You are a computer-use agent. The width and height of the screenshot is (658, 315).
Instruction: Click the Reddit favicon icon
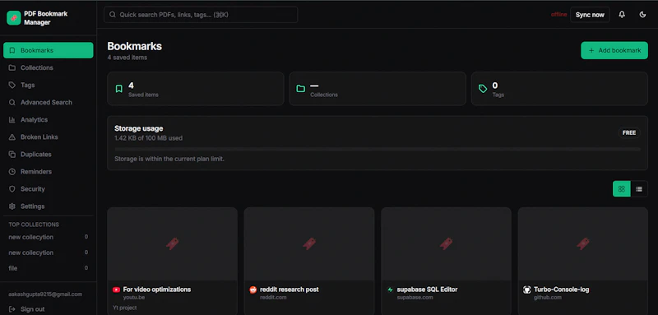[253, 290]
